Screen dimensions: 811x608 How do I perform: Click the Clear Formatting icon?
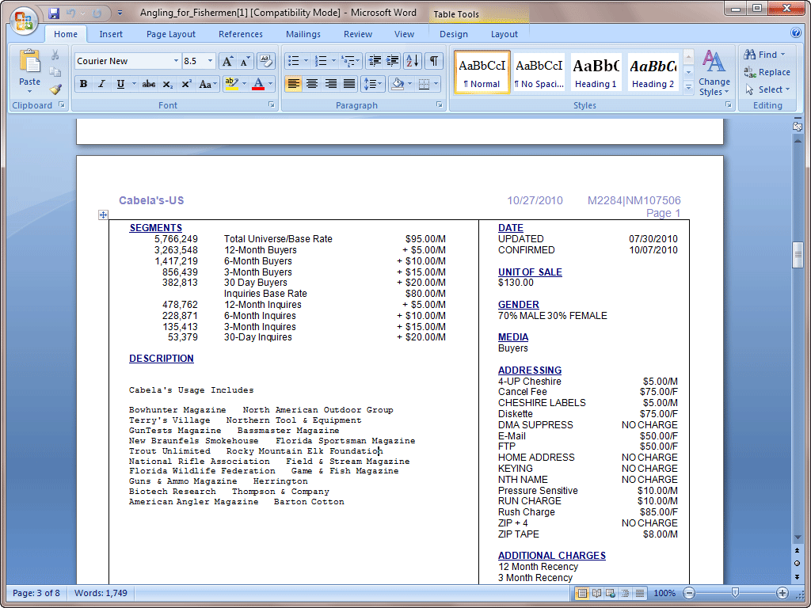pos(266,61)
